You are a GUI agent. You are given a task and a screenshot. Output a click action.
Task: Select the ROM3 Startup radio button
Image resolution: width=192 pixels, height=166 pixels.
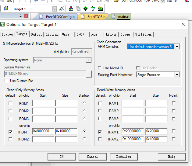pos(84,119)
